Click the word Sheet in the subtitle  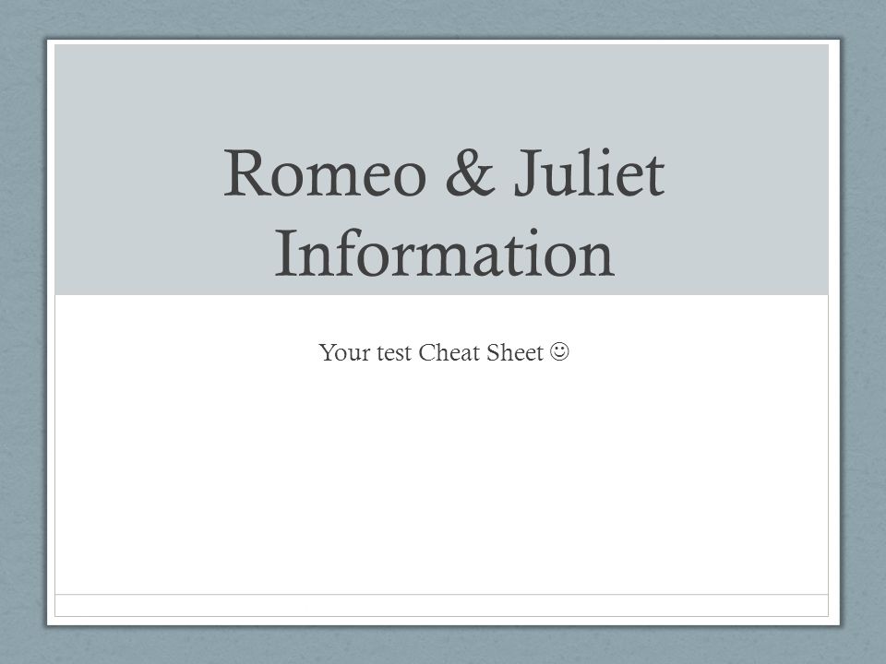pos(515,353)
